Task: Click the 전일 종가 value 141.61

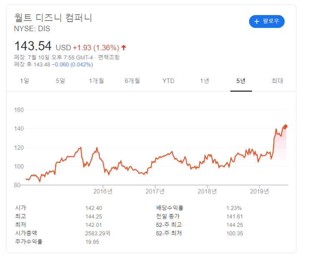Action: click(234, 217)
